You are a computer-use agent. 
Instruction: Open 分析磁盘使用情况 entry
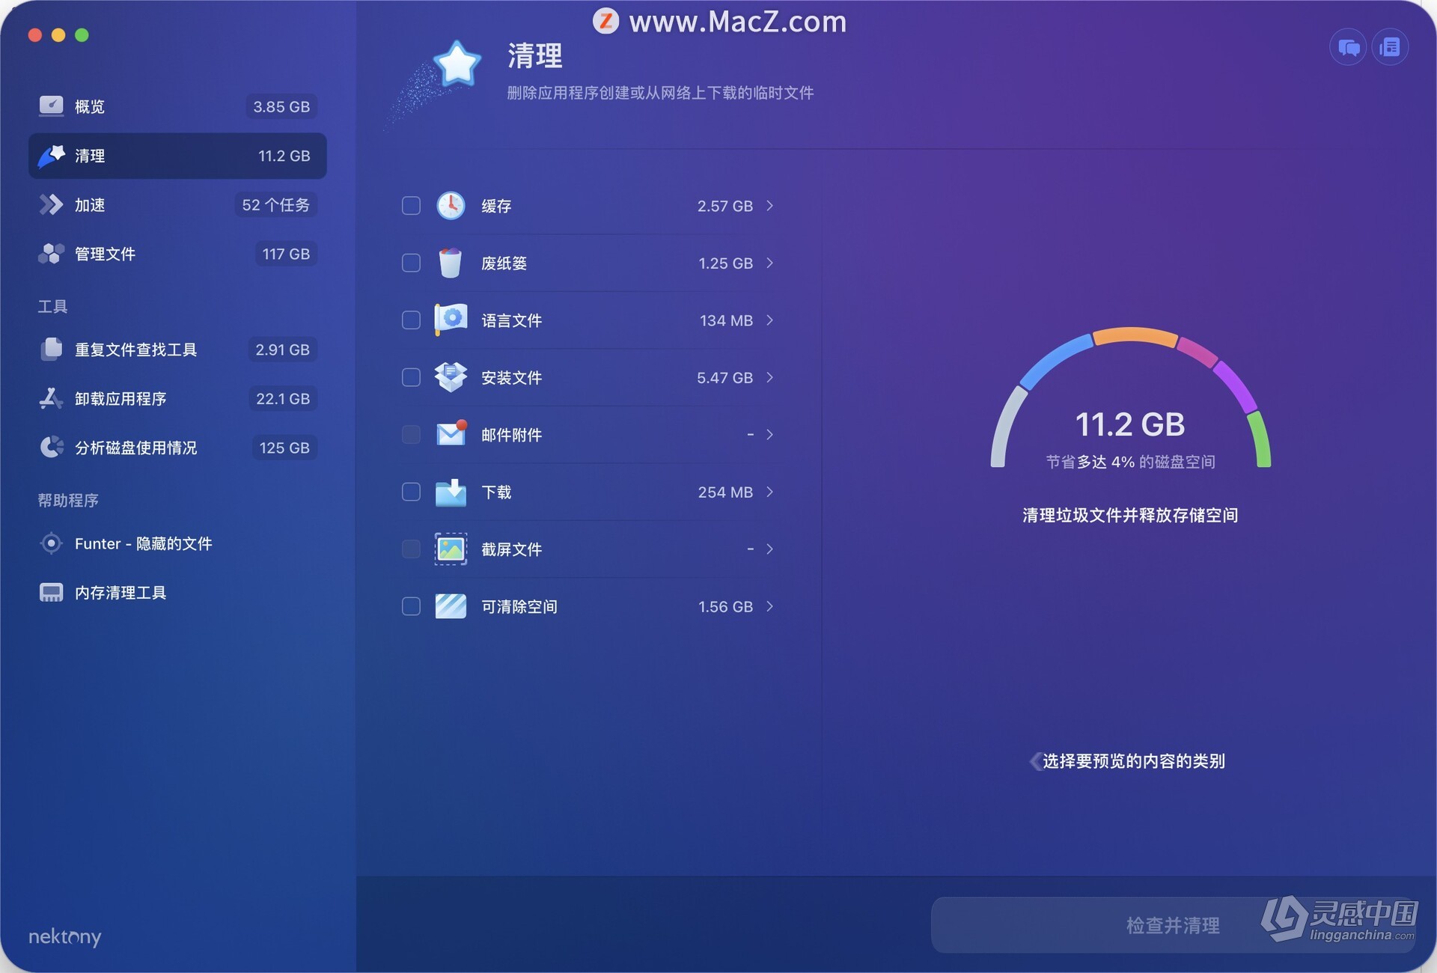(177, 447)
